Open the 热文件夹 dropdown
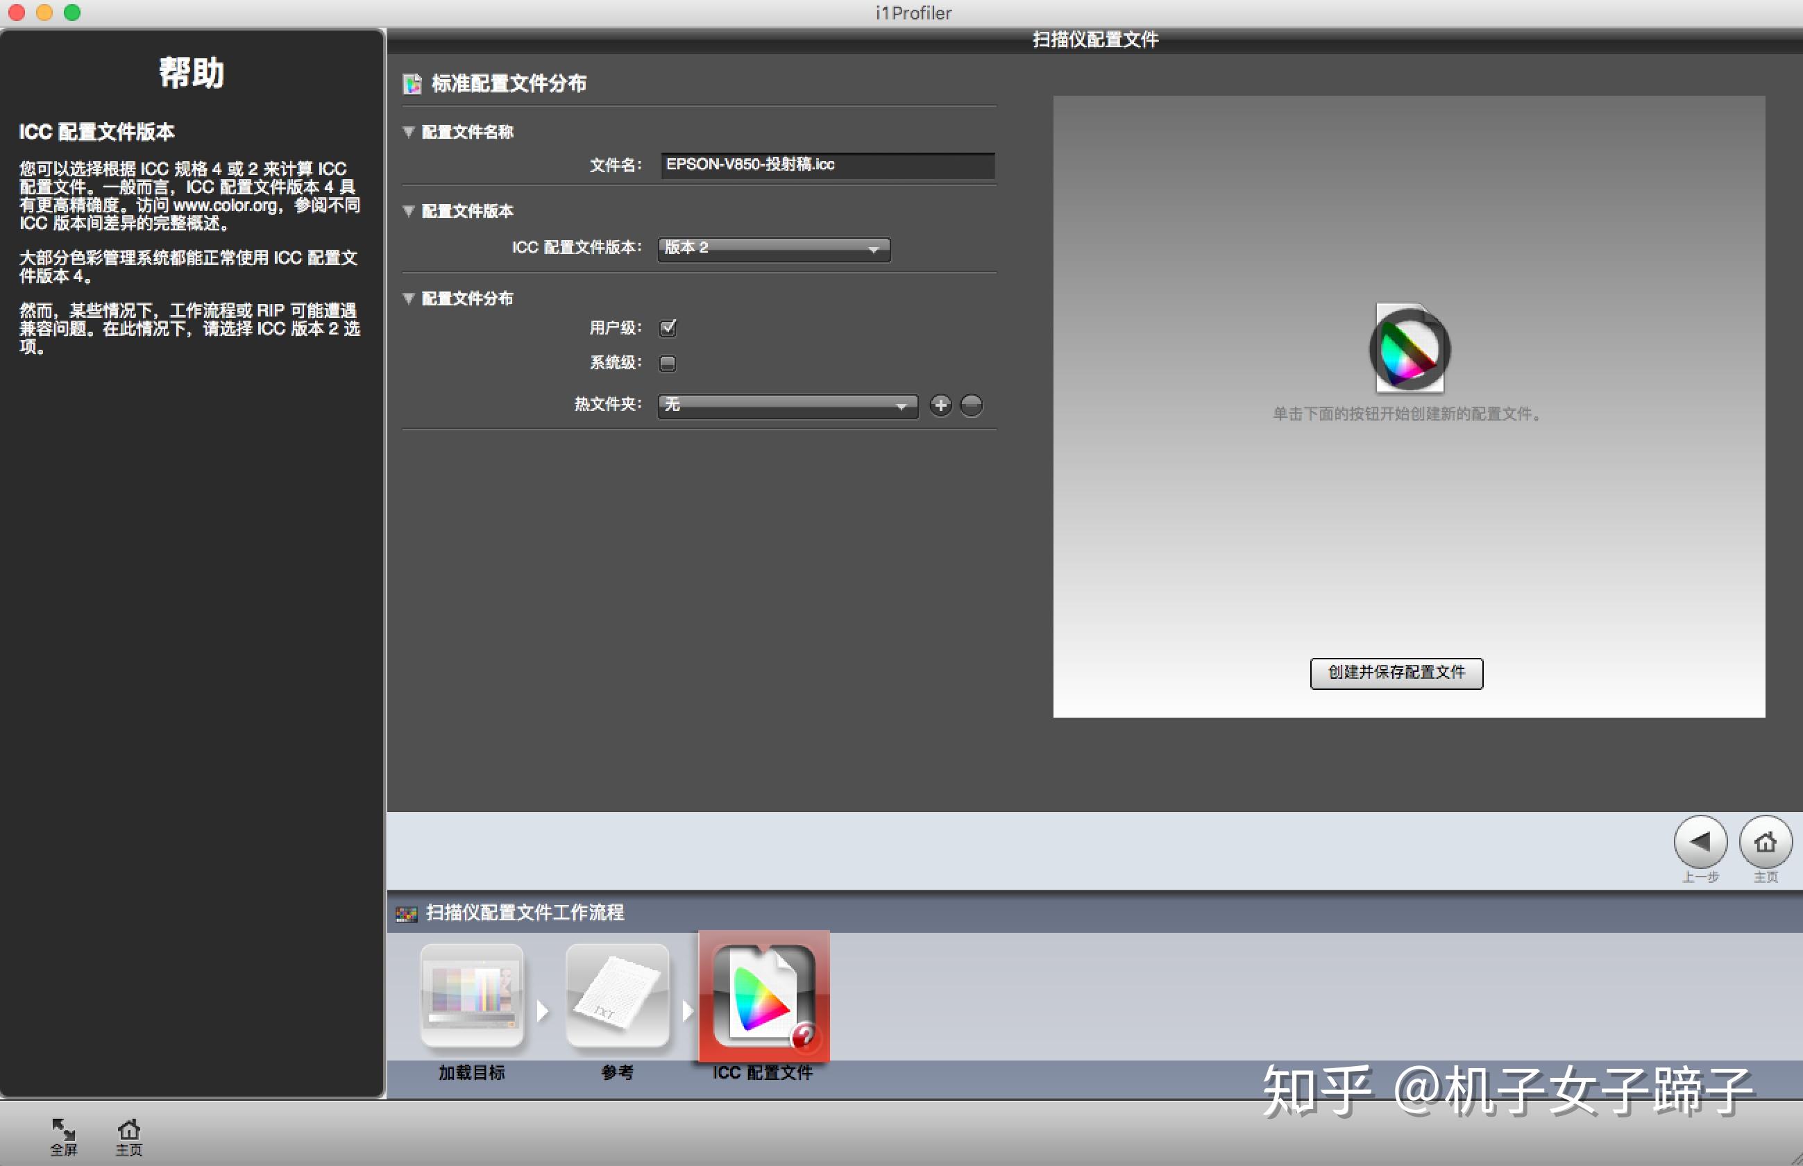The image size is (1803, 1166). coord(787,405)
